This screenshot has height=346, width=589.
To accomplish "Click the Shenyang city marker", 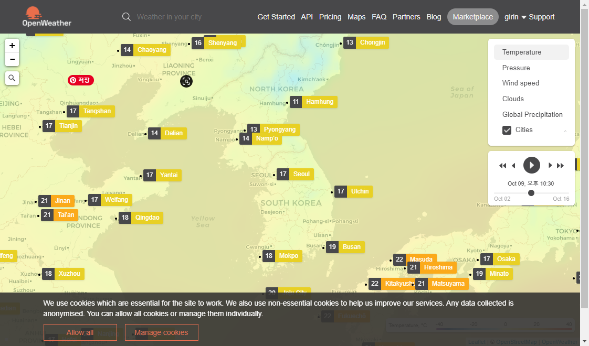I will tap(216, 43).
